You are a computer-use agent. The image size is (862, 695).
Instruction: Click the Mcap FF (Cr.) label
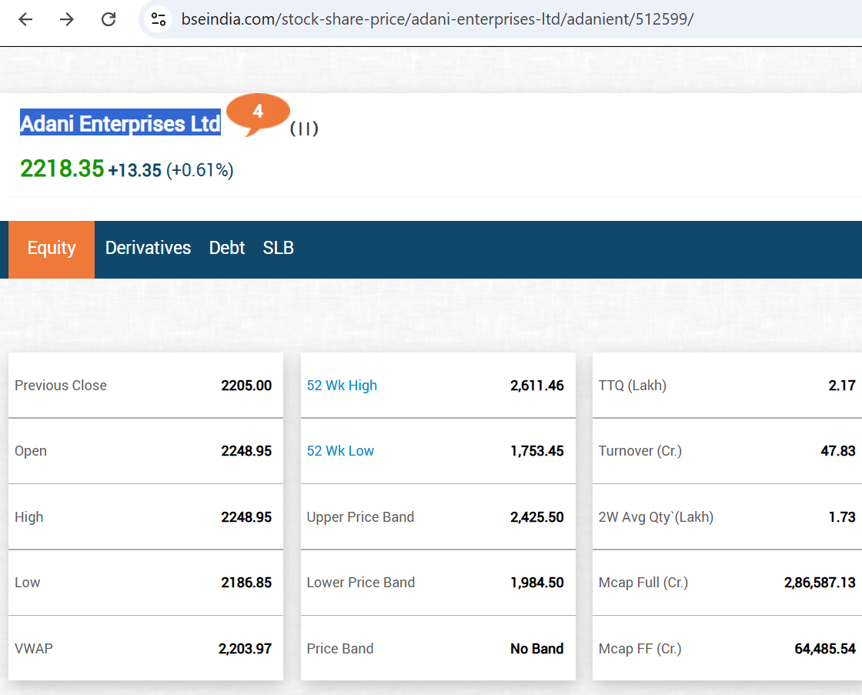coord(640,649)
